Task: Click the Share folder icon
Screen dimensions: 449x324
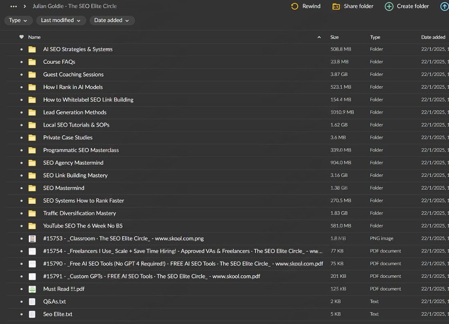Action: [336, 6]
